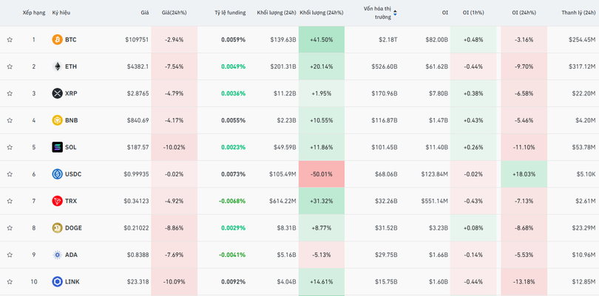Open the ADA ticker link
The width and height of the screenshot is (599, 296).
tap(71, 255)
